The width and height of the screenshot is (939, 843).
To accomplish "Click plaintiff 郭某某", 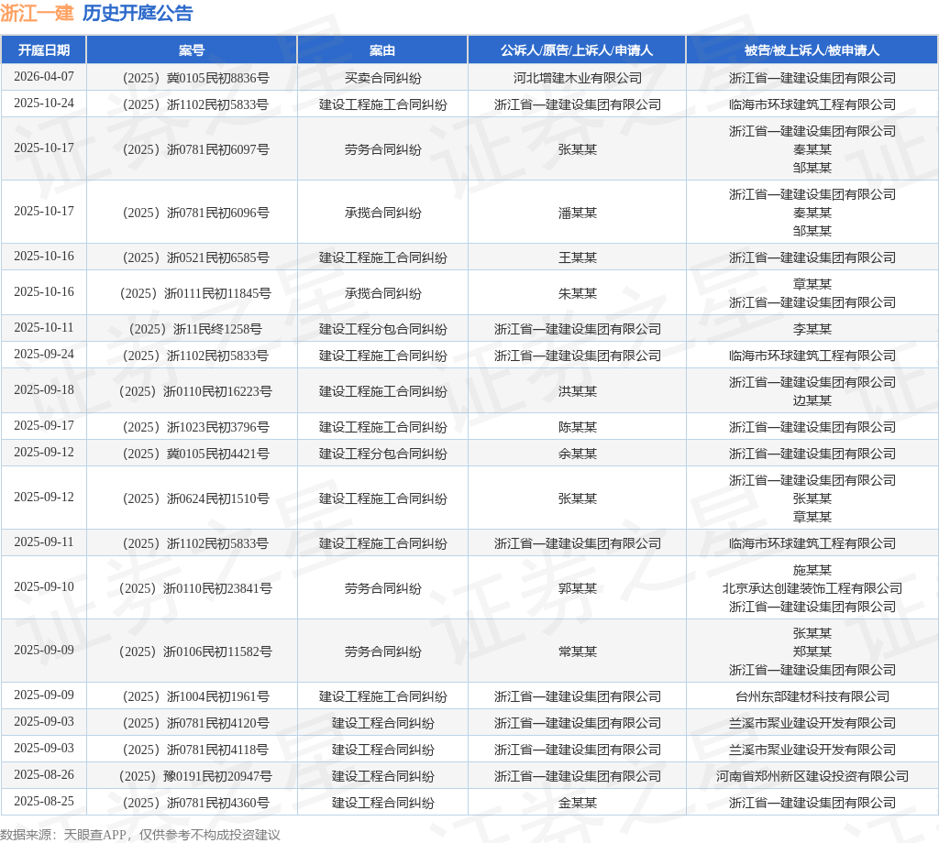I will pyautogui.click(x=578, y=588).
